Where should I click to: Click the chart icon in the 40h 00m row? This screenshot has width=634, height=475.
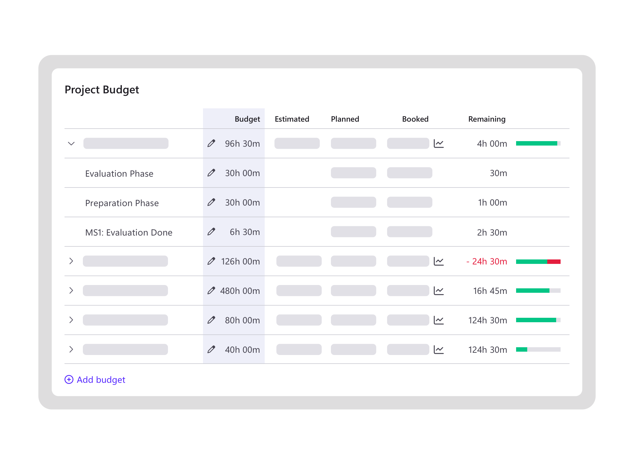pyautogui.click(x=439, y=350)
